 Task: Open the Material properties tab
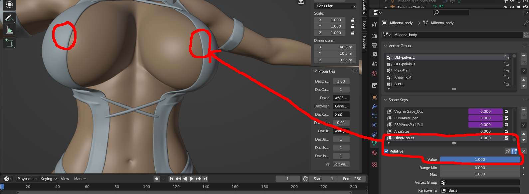pos(374,153)
